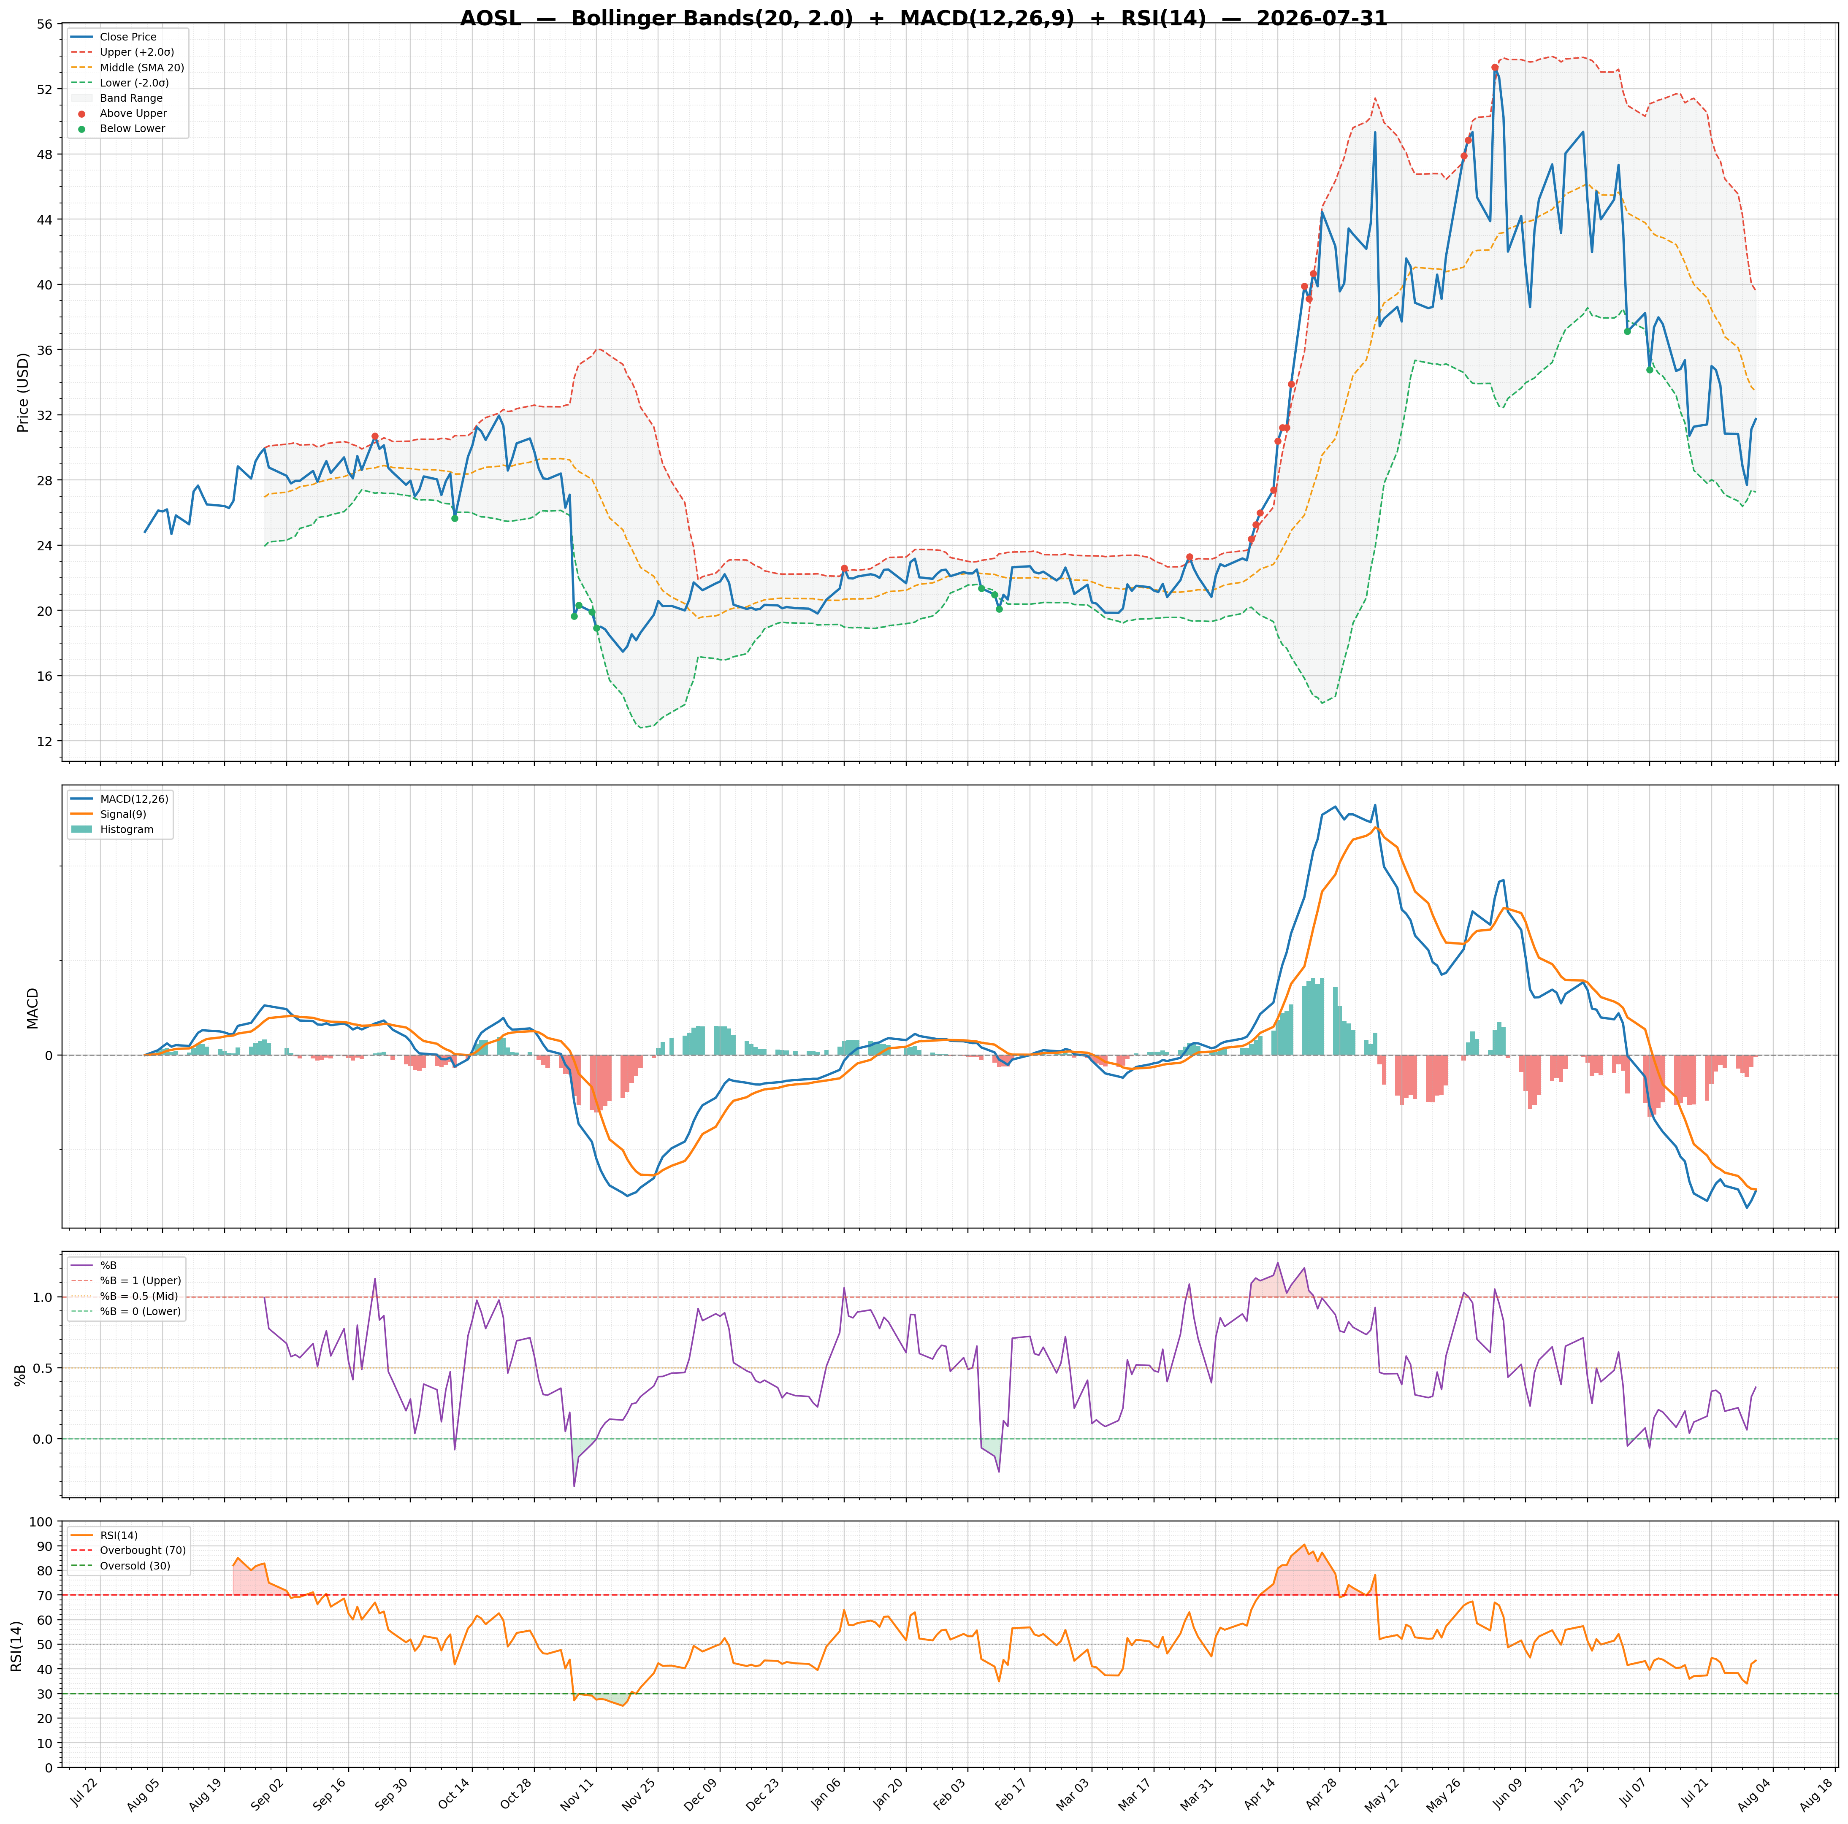This screenshot has height=1824, width=1848.
Task: Click the RSI axis tick label '30'
Action: pos(45,1694)
